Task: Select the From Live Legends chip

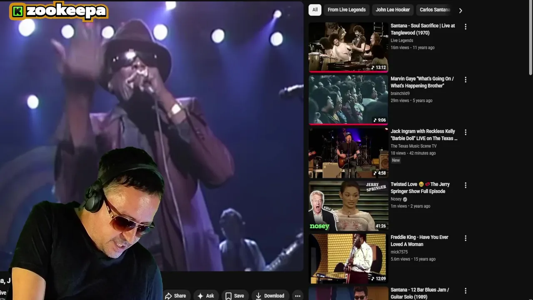Action: [x=346, y=10]
